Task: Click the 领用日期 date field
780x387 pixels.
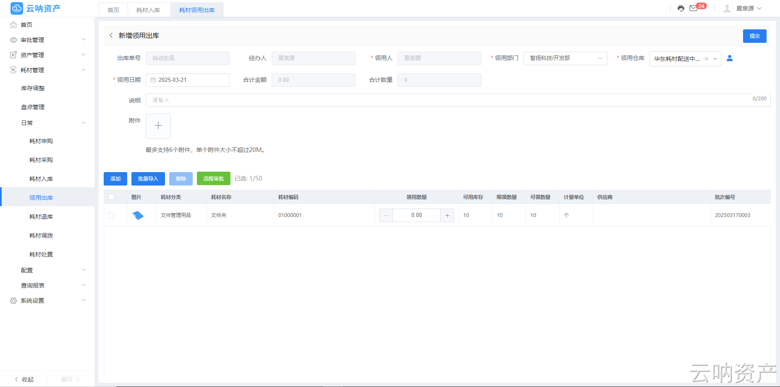Action: point(188,80)
